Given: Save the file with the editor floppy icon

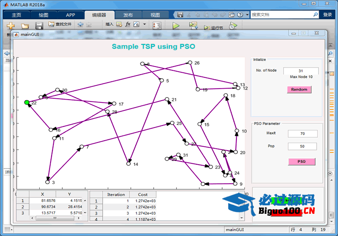Looking at the screenshot, I should [39, 26].
